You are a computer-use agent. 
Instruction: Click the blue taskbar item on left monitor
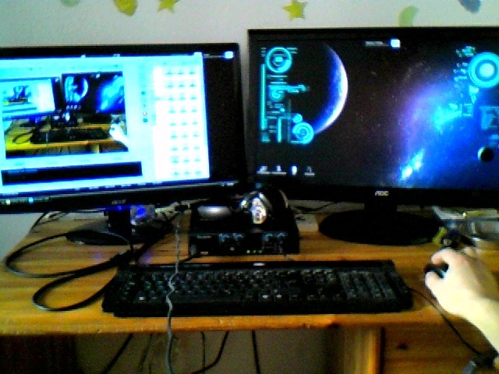coord(31,200)
